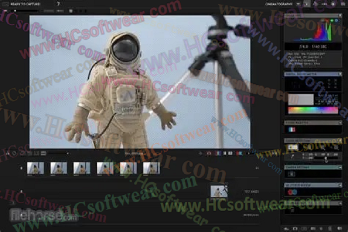Click the camera icon in toolbar right below the image
The image size is (348, 232).
[209, 153]
